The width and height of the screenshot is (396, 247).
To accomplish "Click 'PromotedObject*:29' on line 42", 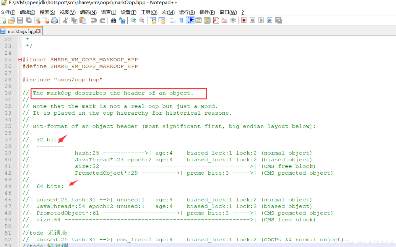I will pyautogui.click(x=106, y=173).
